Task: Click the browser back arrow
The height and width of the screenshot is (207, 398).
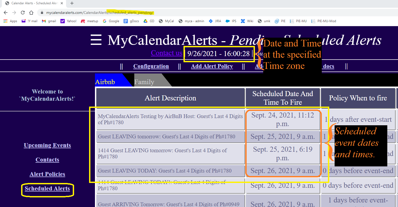Action: (6, 13)
